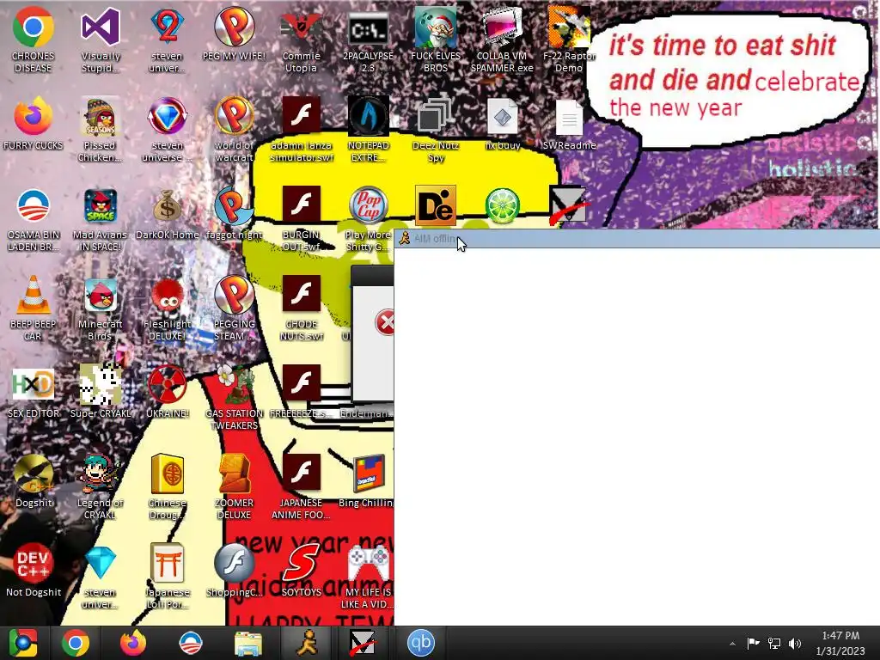Select the Bing Chillin icon
This screenshot has height=660, width=880.
point(368,474)
